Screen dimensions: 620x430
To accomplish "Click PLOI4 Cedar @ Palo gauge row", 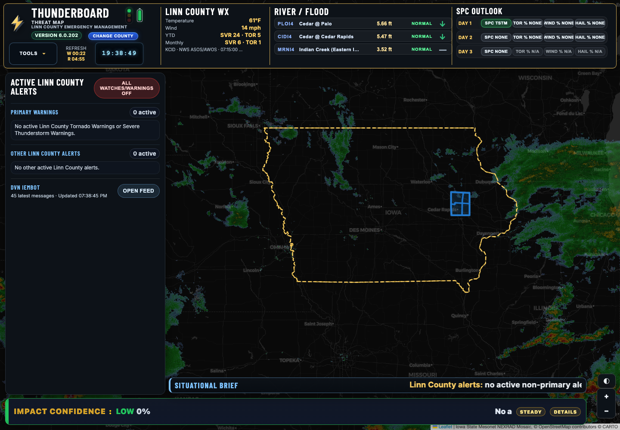I will [x=362, y=24].
